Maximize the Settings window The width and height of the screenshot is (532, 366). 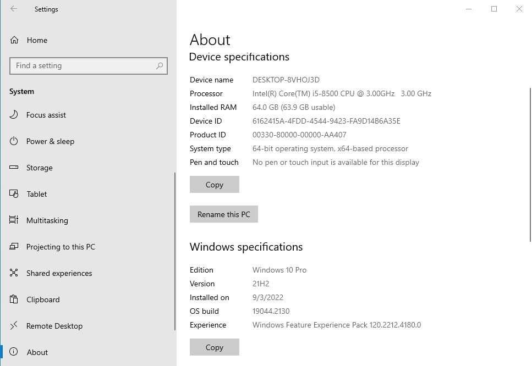[494, 9]
